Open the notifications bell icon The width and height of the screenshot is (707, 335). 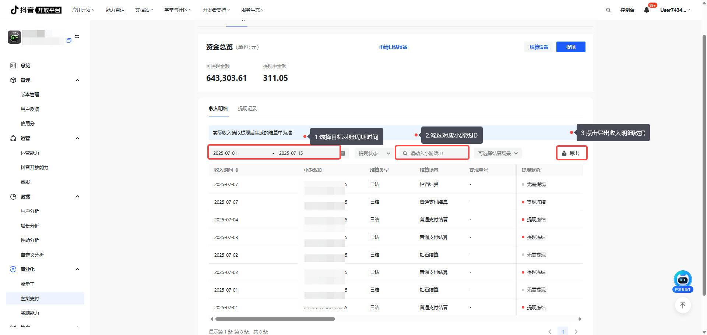coord(647,10)
